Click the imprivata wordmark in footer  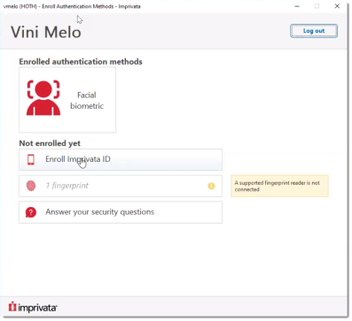tap(37, 308)
